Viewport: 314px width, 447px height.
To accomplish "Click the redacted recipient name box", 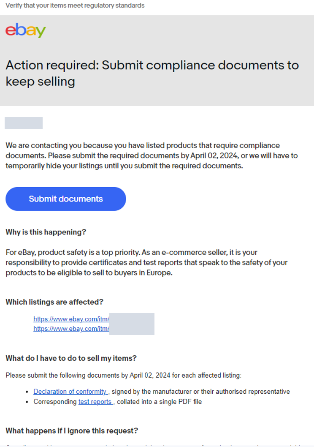I will coord(24,123).
